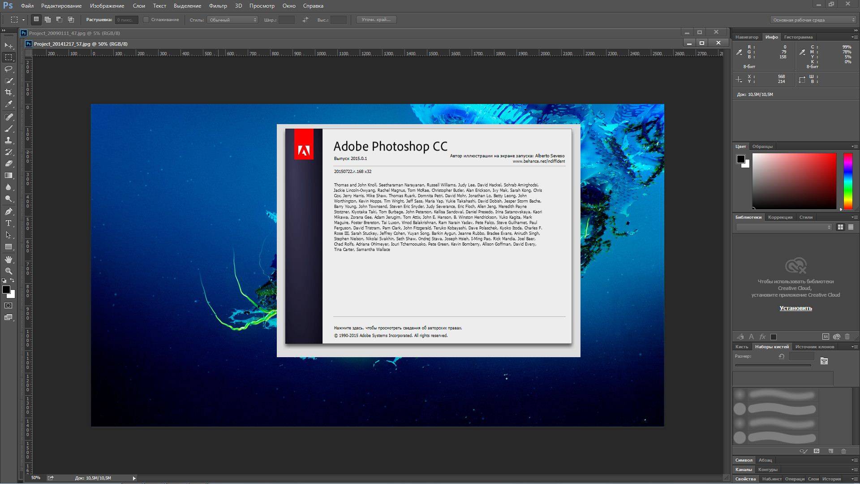Click the library trash icon

click(x=847, y=337)
